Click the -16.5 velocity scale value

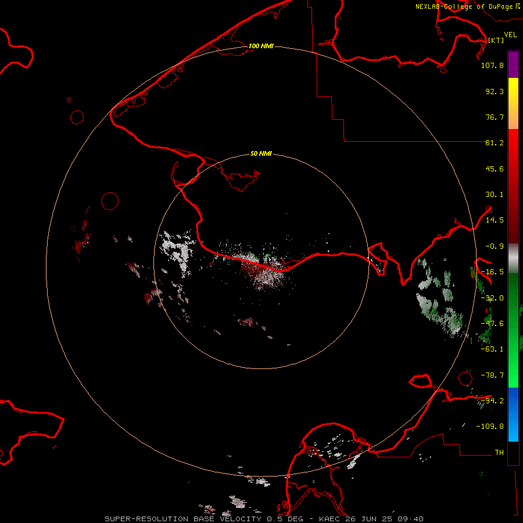(x=492, y=272)
